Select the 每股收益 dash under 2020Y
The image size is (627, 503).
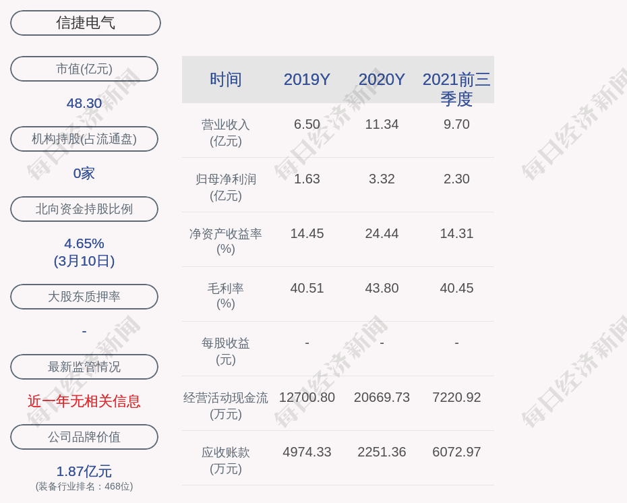(382, 343)
